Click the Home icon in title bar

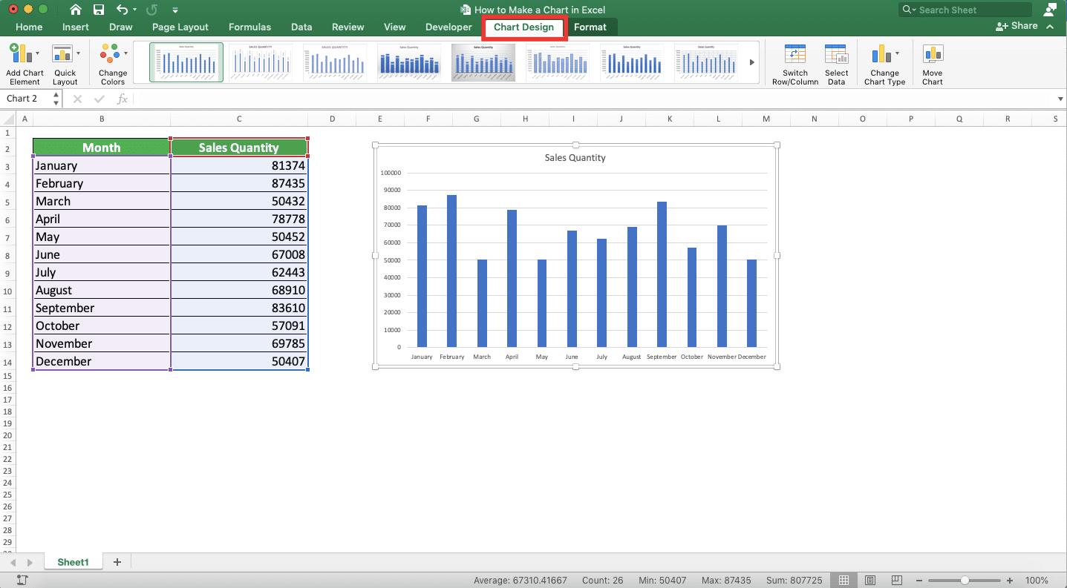(76, 10)
